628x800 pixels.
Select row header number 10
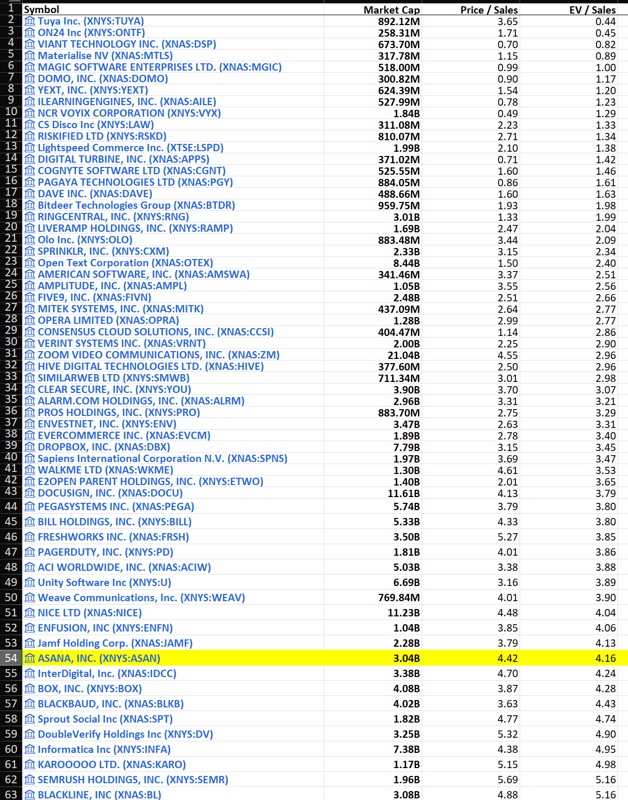click(x=10, y=112)
